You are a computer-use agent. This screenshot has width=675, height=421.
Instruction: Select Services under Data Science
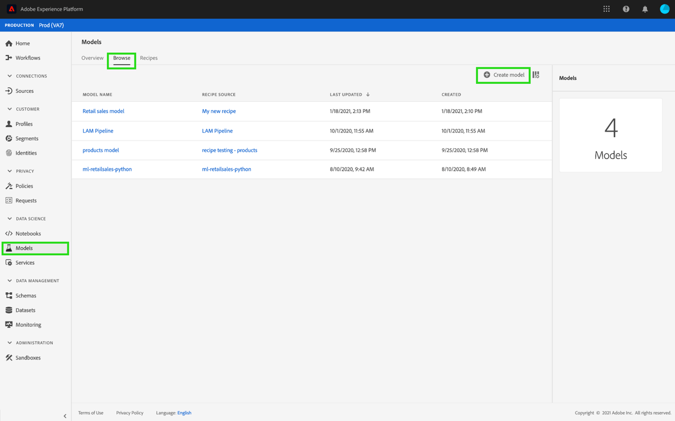(x=25, y=262)
